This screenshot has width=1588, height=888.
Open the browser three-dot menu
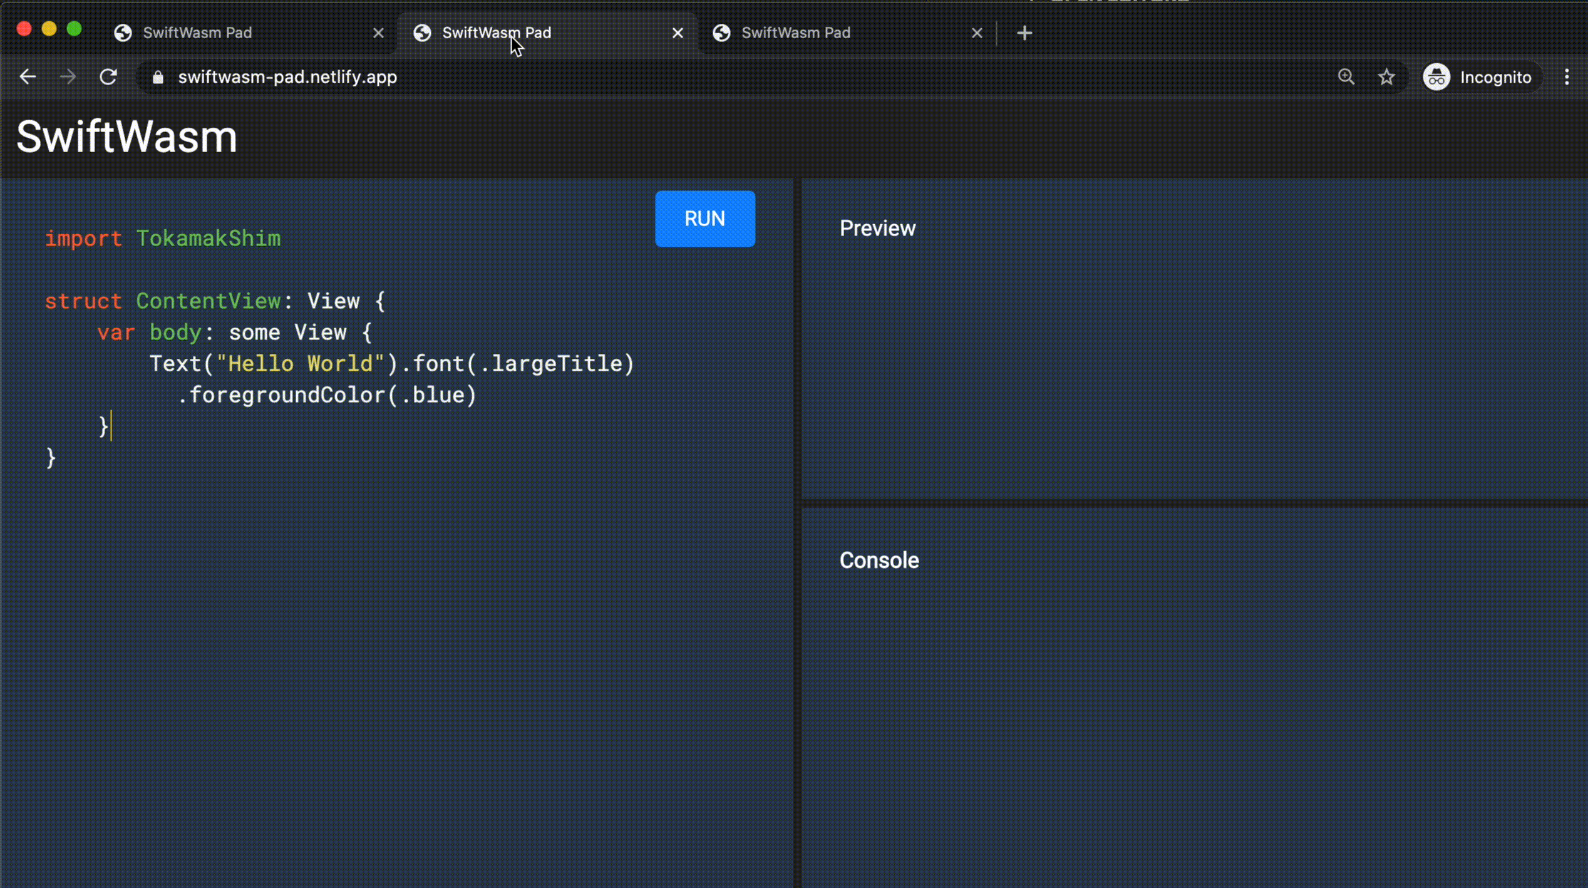point(1566,77)
